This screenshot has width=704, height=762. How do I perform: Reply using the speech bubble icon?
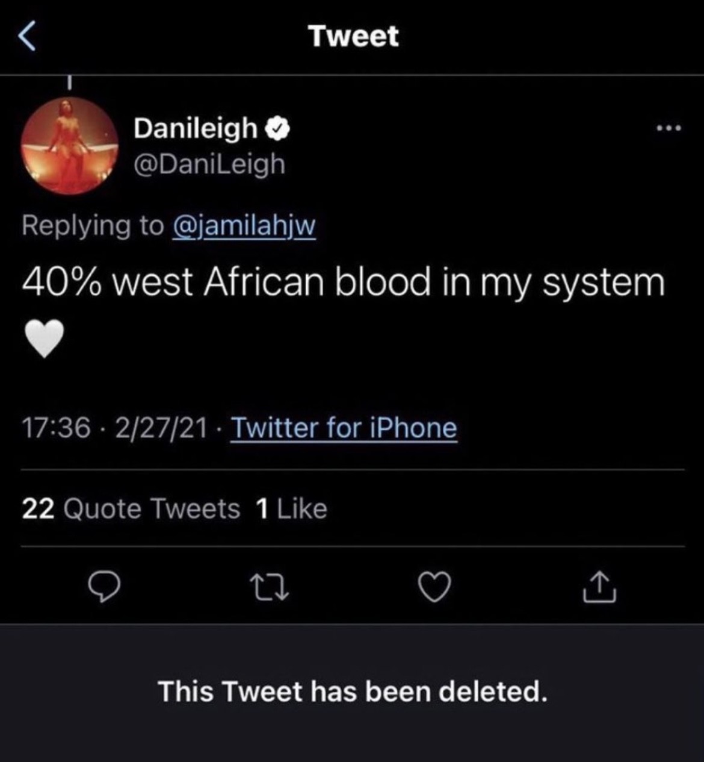point(103,587)
